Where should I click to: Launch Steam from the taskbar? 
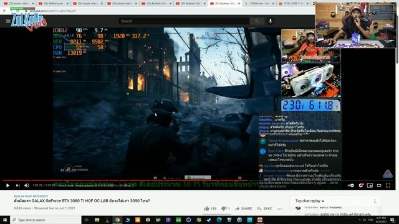click(x=209, y=220)
